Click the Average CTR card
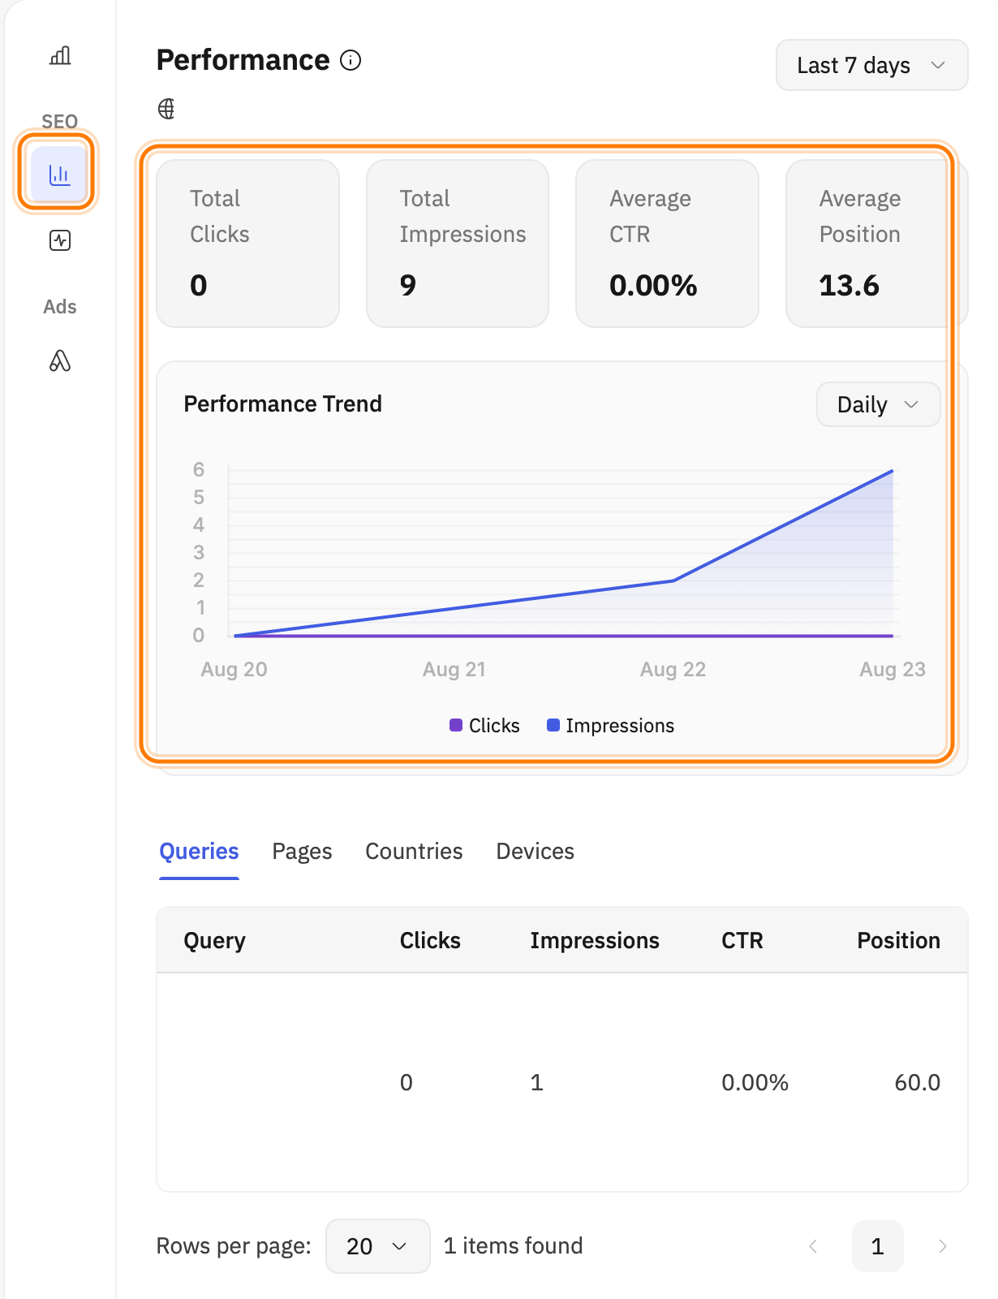 [x=667, y=244]
